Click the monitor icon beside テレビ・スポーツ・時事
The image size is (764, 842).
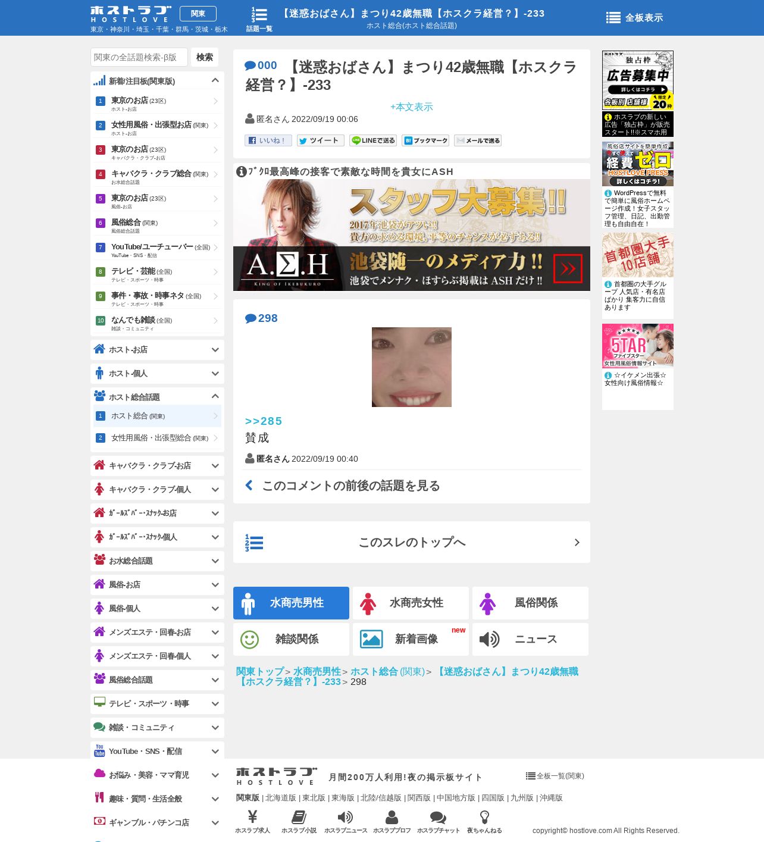tap(99, 702)
